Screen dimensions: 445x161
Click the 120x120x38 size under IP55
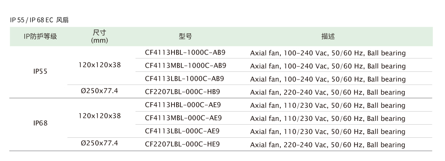click(x=100, y=65)
